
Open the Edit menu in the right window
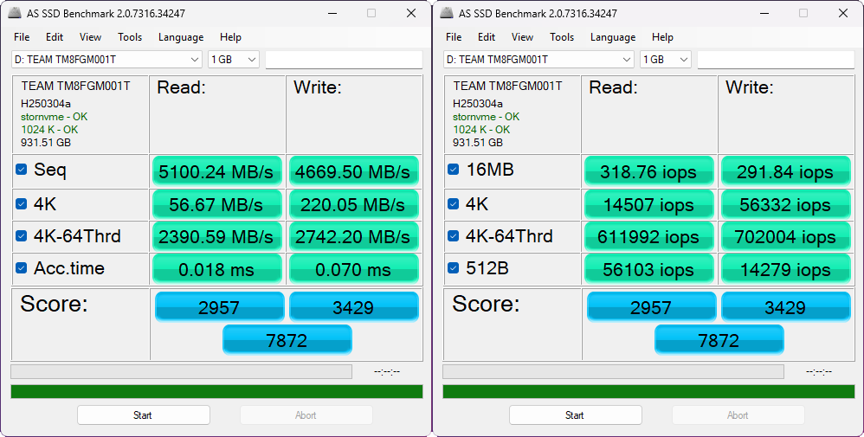coord(486,37)
